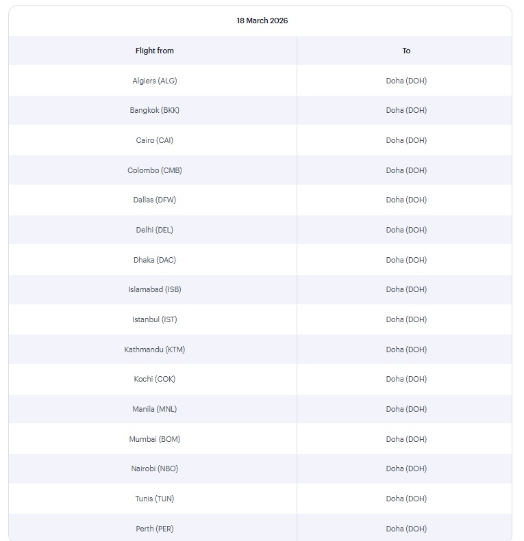Click the Dallas (DFW) origin cell
The height and width of the screenshot is (541, 524).
tap(154, 200)
